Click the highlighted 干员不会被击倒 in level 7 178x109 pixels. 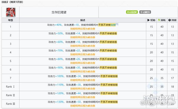[109, 76]
